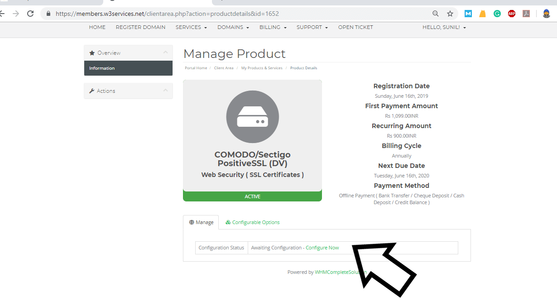Open the Grammarly extension icon
This screenshot has width=557, height=306.
497,14
